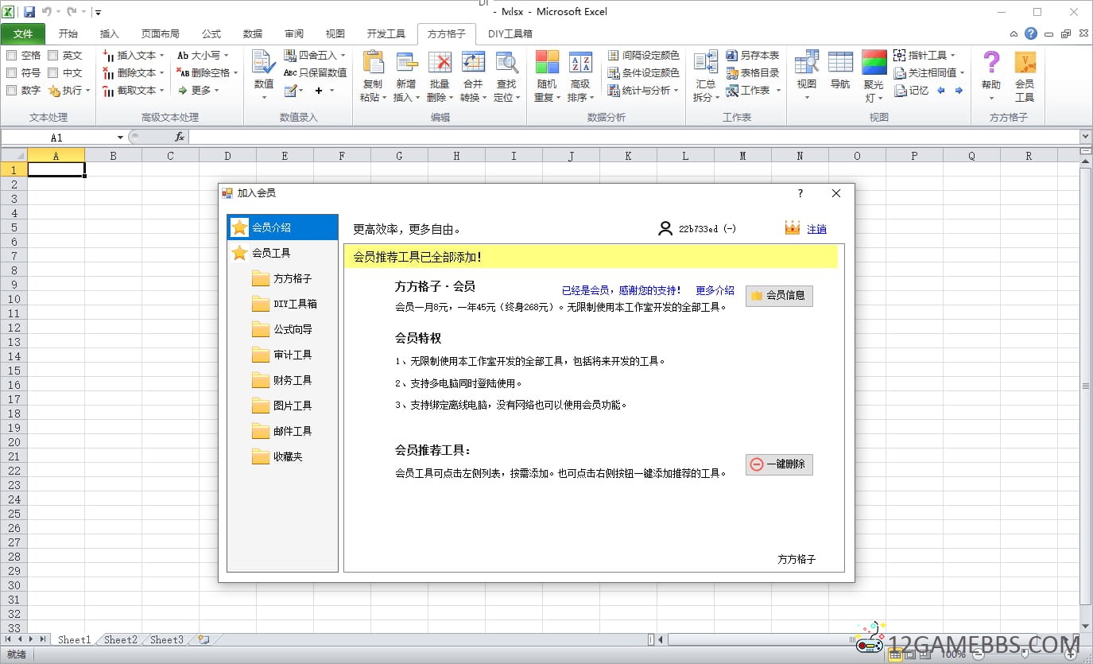The height and width of the screenshot is (664, 1093).
Task: Tick the 英文 checkbox
Action: tap(52, 55)
